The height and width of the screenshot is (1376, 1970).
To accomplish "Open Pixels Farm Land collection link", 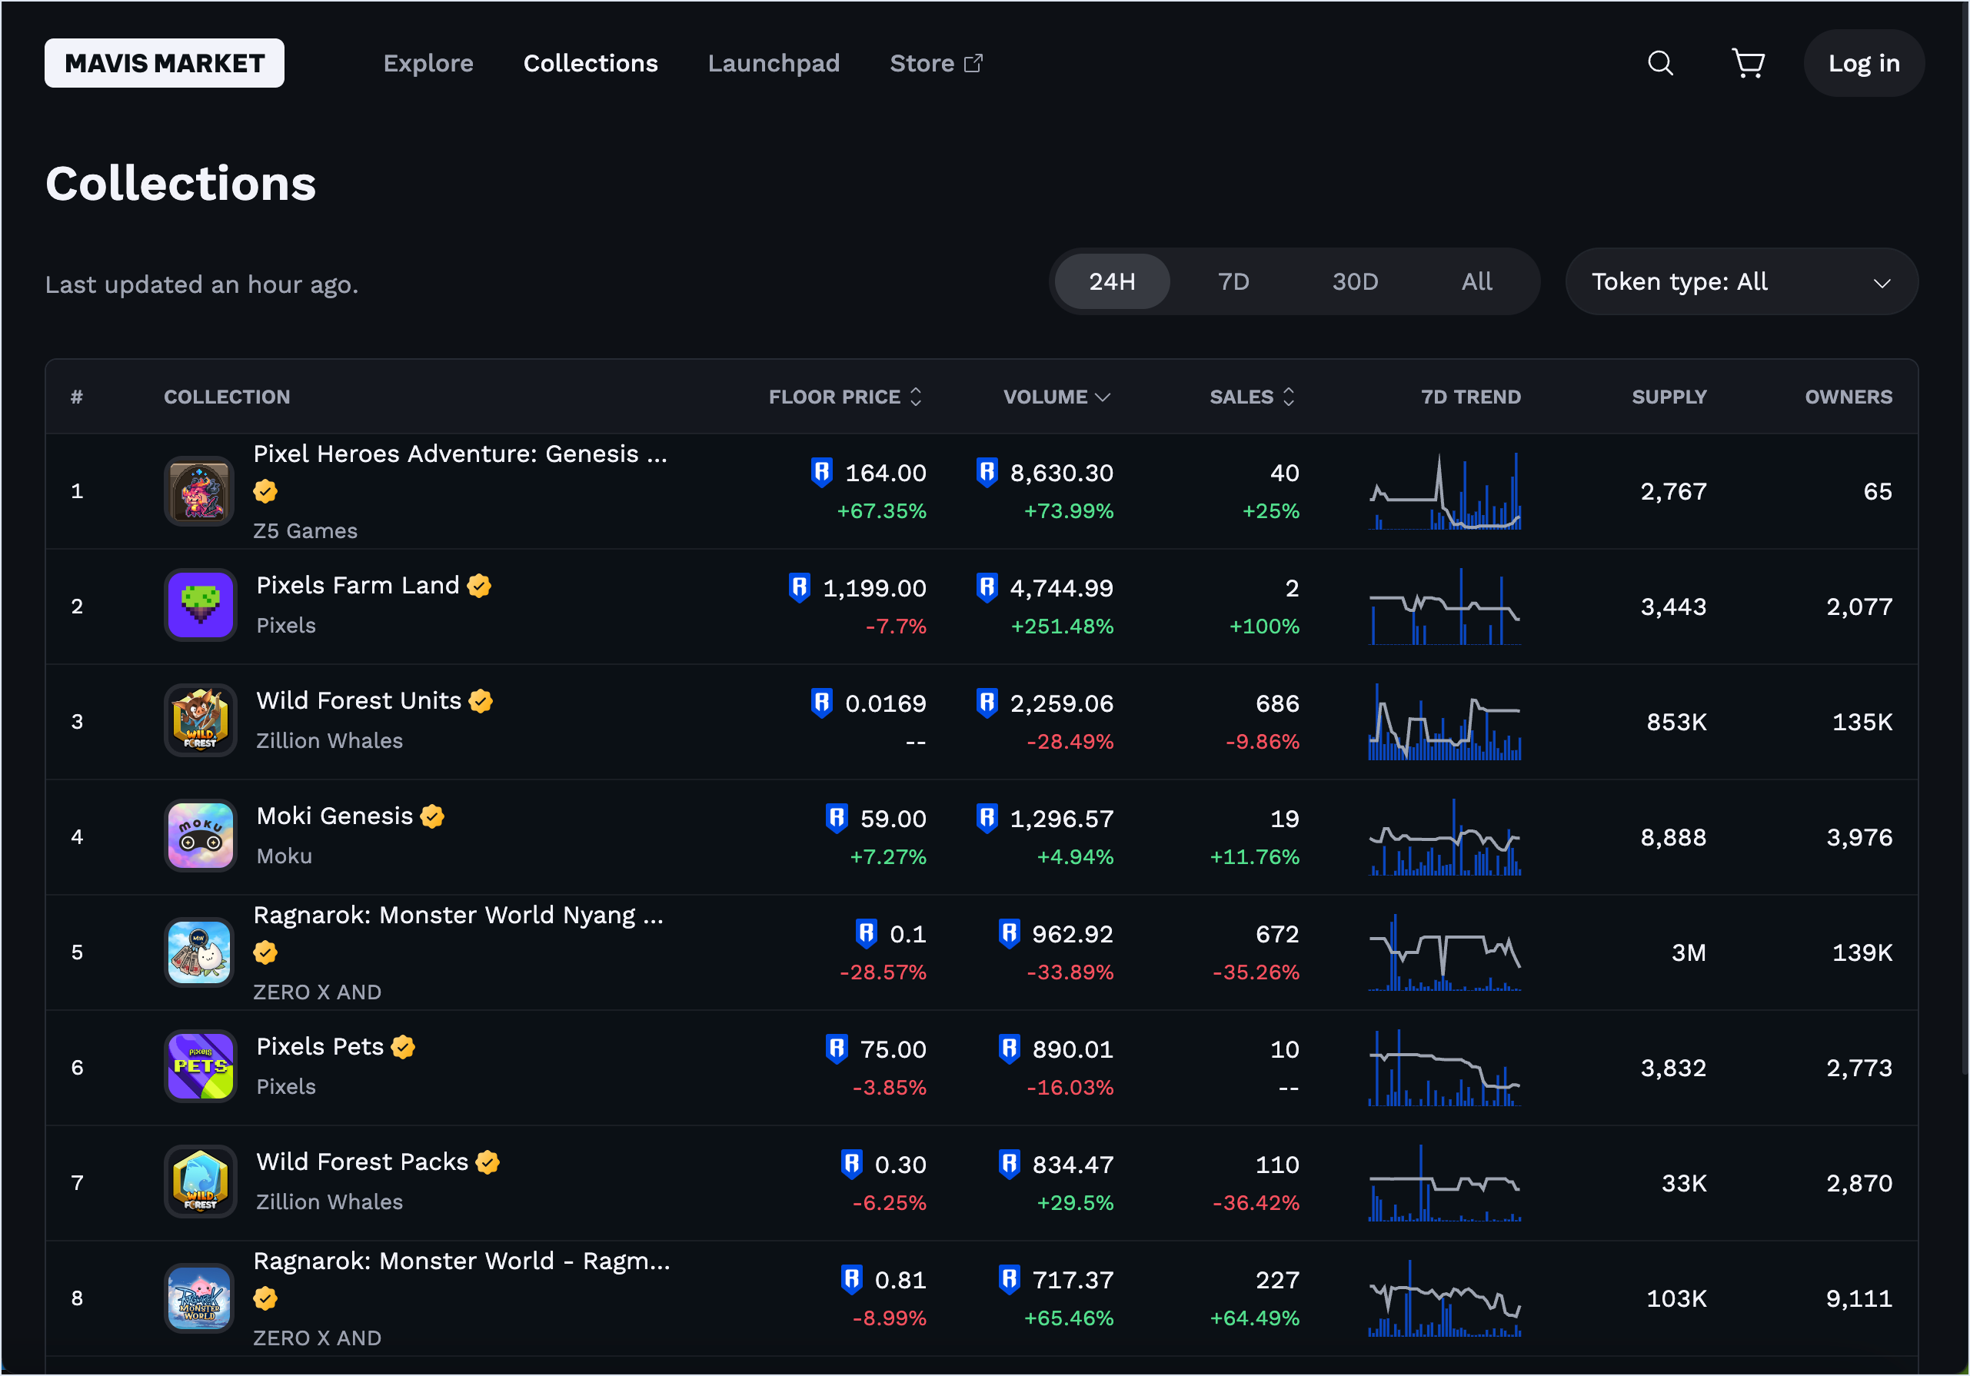I will pyautogui.click(x=358, y=585).
